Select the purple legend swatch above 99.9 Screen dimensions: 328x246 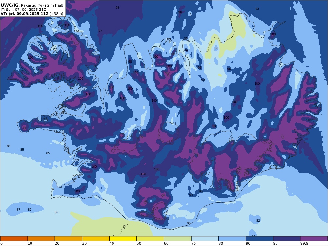click(x=314, y=239)
